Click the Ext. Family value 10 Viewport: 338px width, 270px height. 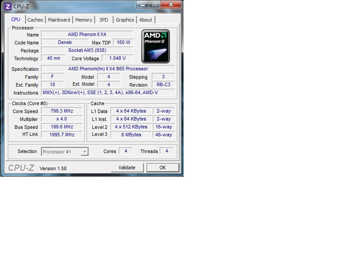coord(52,84)
